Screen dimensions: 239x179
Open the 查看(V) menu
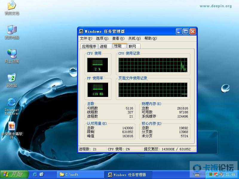coord(118,38)
